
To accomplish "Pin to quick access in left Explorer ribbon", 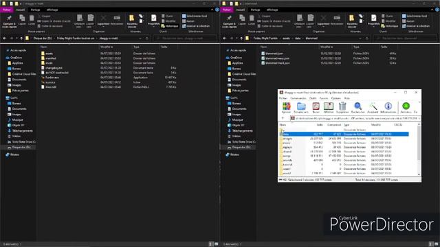I will click(x=9, y=21).
